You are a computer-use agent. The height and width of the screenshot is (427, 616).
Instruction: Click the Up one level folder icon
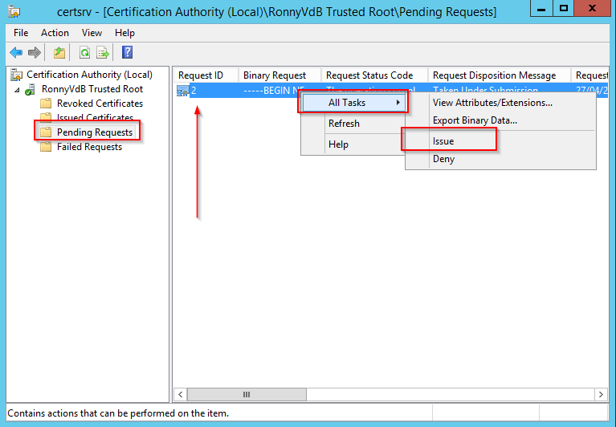click(59, 53)
